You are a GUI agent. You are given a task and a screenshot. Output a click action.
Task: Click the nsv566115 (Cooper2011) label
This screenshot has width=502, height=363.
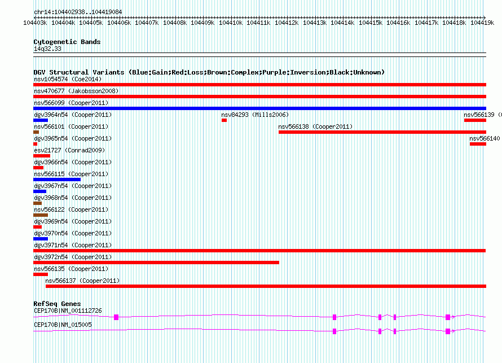pos(71,174)
